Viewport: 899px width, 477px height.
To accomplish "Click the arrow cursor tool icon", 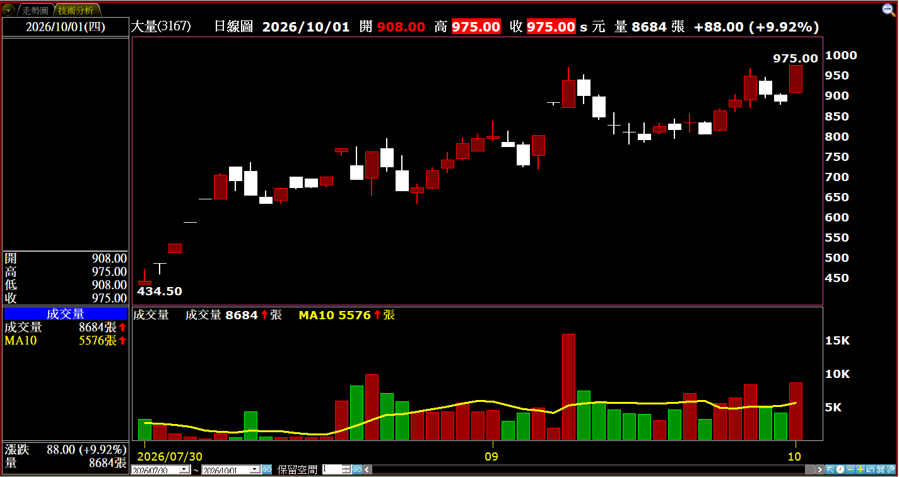I will [x=830, y=469].
